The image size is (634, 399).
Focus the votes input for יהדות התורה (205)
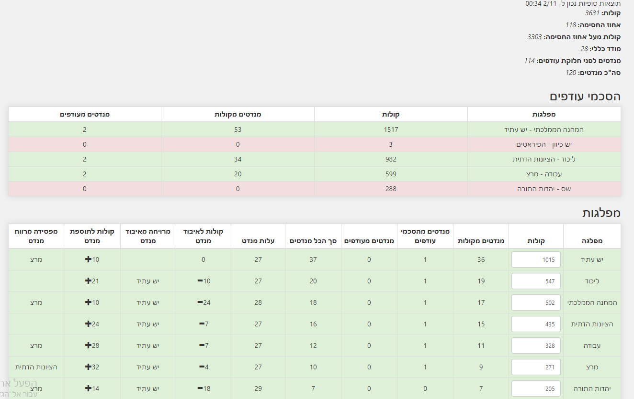tap(536, 388)
